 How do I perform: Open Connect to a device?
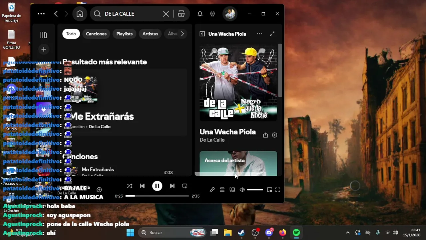tap(232, 190)
